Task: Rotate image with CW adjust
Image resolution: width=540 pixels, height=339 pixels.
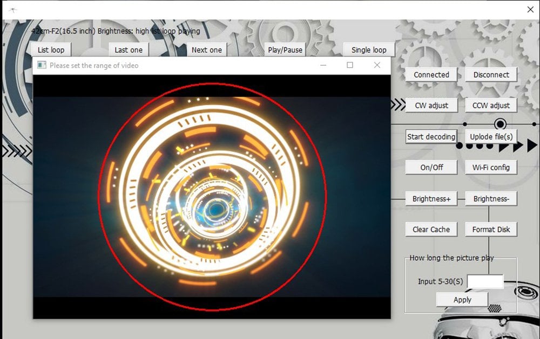Action: click(x=431, y=106)
